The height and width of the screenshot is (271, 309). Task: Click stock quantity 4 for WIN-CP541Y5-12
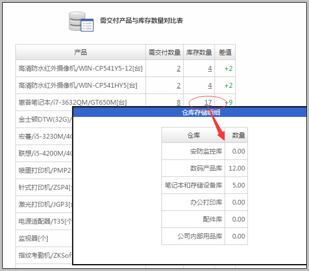(210, 69)
